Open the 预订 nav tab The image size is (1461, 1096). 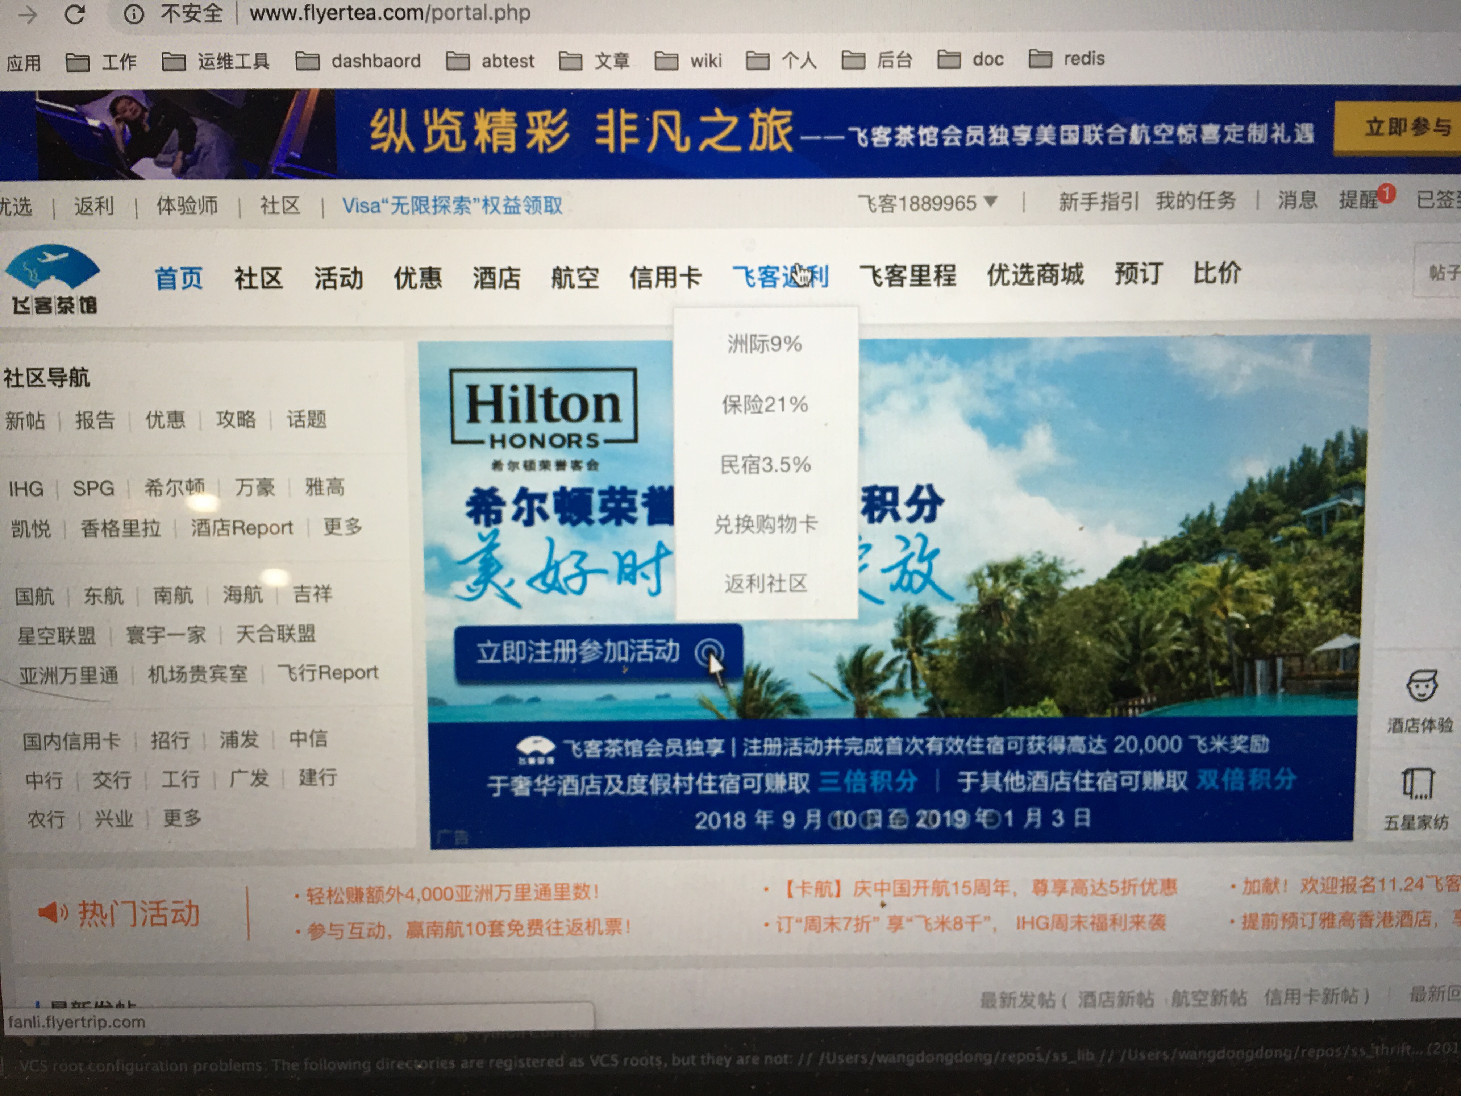tap(1139, 273)
